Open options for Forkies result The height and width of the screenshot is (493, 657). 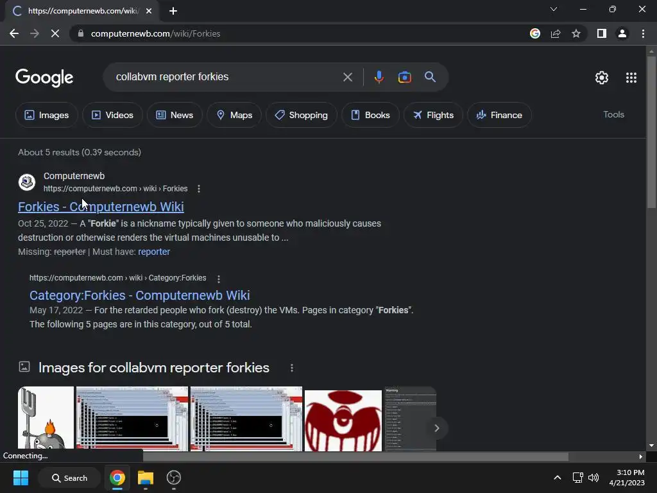click(199, 189)
